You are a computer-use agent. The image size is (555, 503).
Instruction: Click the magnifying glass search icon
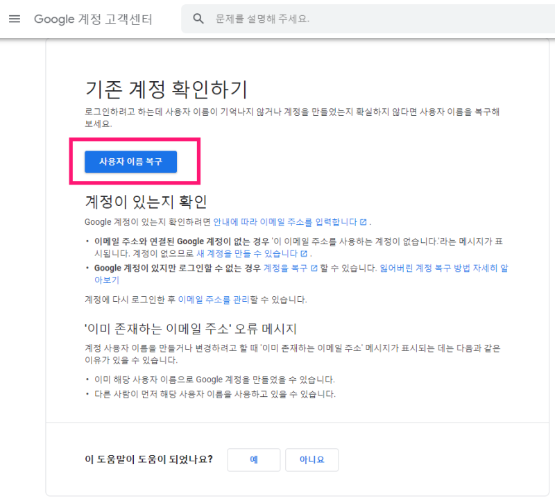click(198, 19)
